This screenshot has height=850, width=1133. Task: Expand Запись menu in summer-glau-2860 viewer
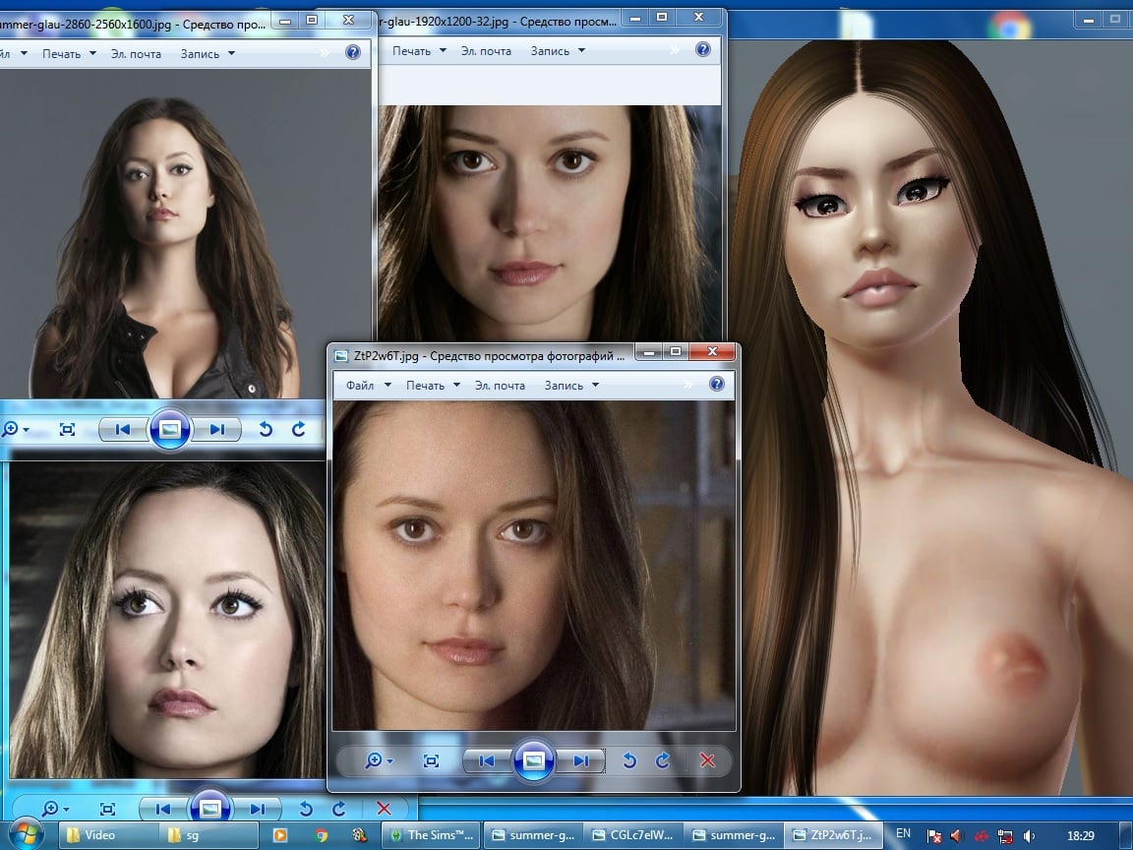point(208,53)
